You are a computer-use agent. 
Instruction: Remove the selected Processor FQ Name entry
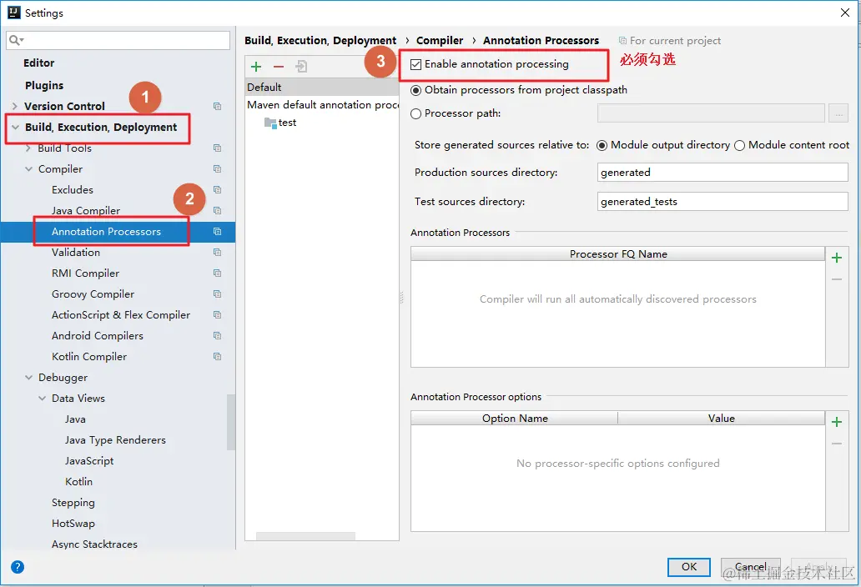[836, 280]
